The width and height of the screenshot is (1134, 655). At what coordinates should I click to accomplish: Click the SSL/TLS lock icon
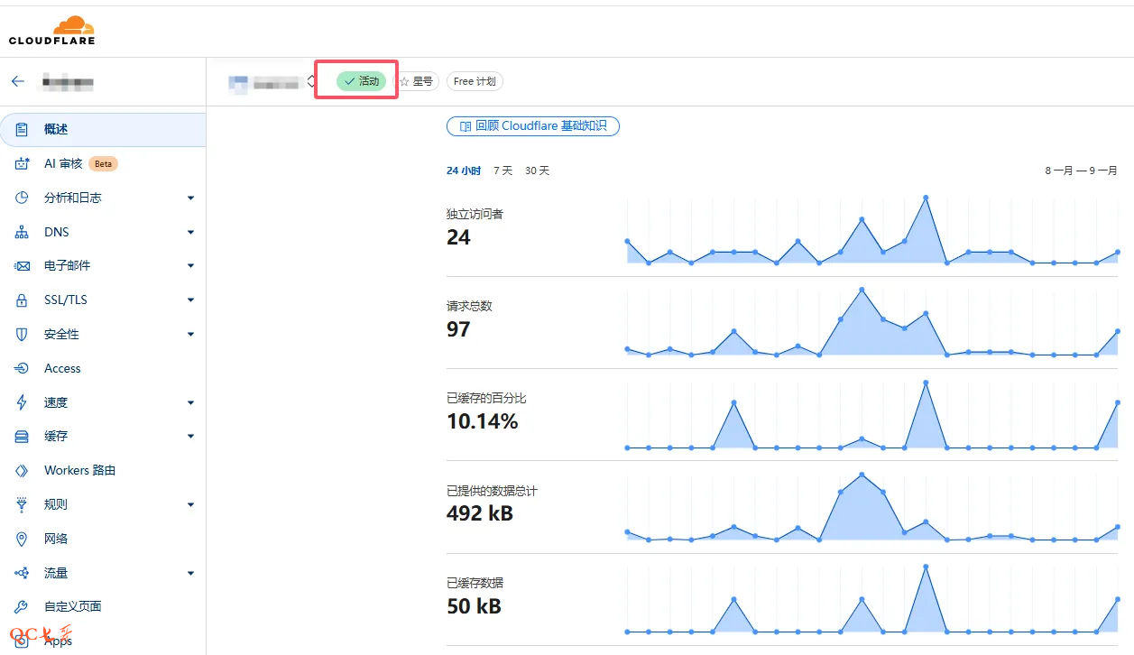[23, 300]
